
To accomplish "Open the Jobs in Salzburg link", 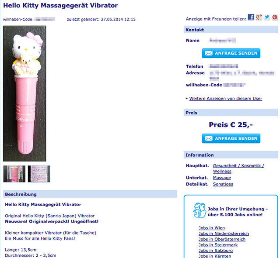I will 216,251.
